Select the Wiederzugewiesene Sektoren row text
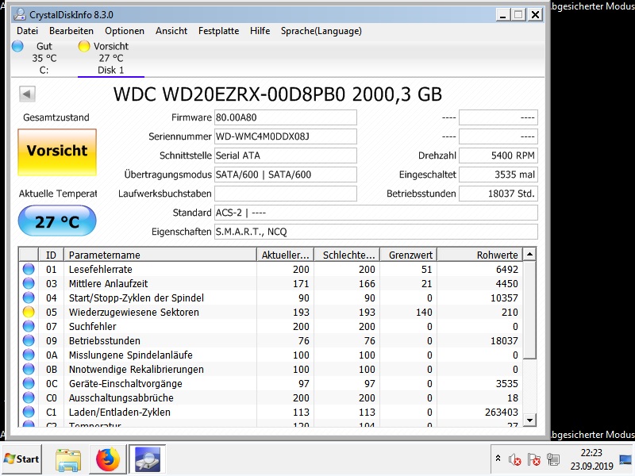Screen dimensions: 635x476 pyautogui.click(x=134, y=313)
